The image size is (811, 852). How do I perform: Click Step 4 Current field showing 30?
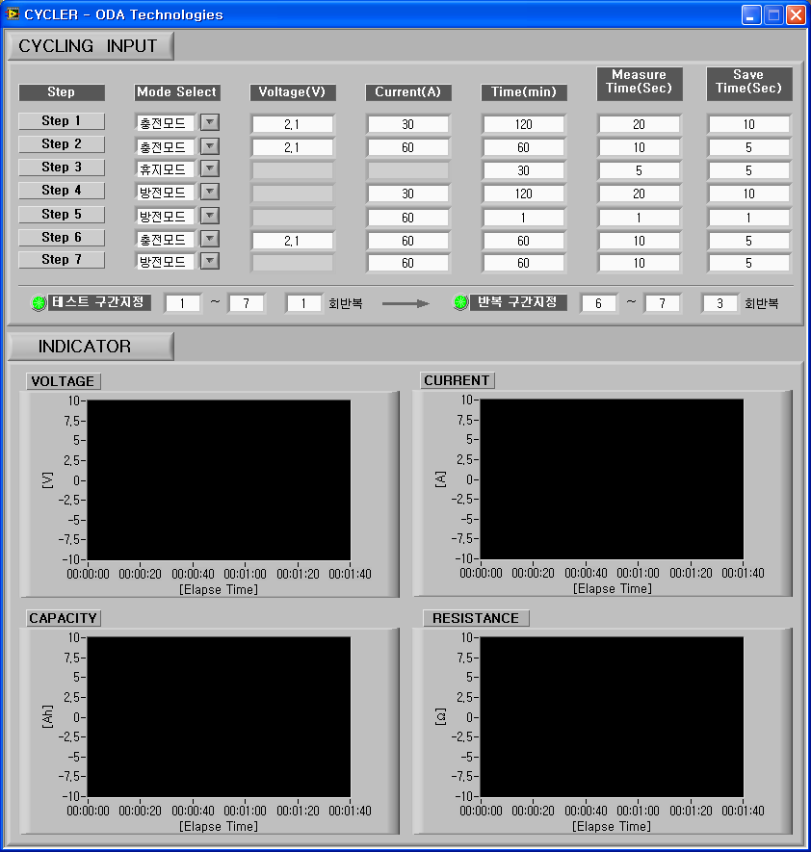click(408, 194)
